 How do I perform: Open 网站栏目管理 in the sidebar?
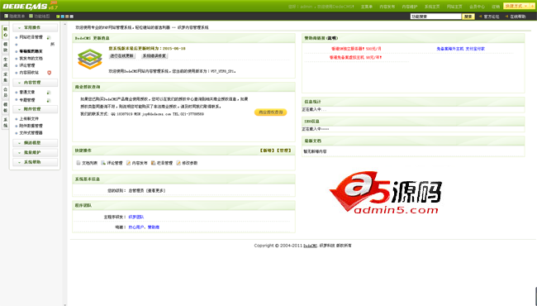tap(31, 37)
